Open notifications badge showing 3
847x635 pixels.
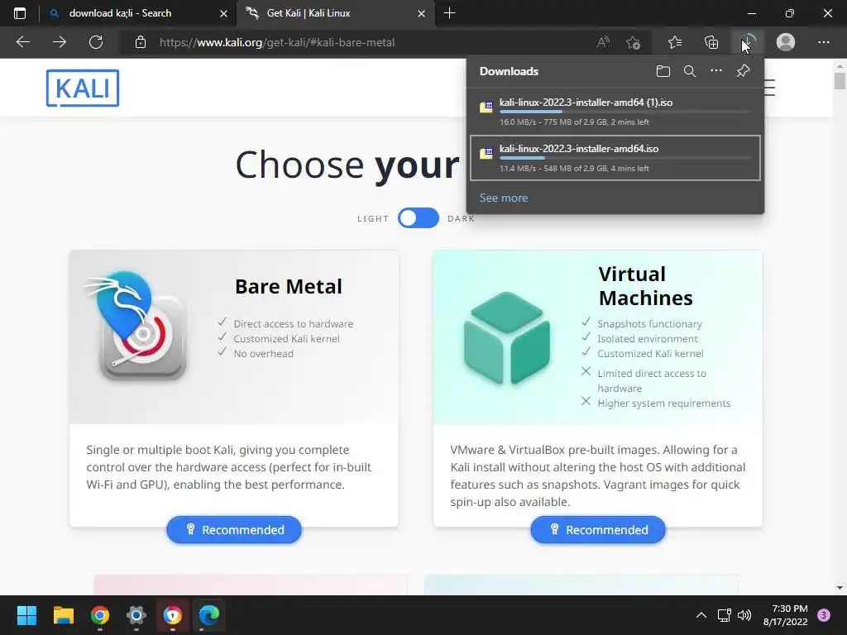click(824, 615)
